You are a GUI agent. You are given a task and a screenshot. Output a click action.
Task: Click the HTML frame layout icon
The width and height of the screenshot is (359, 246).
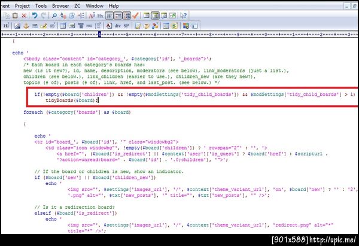coord(166,26)
